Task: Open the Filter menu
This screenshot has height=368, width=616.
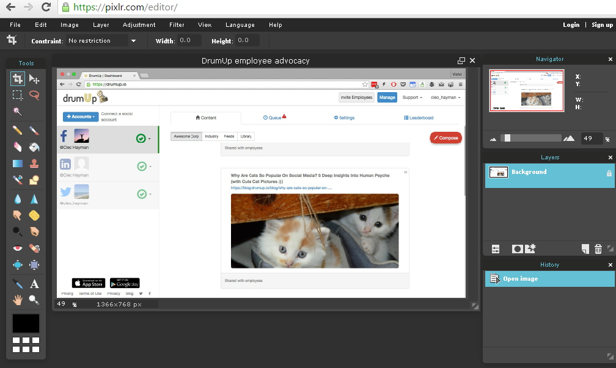Action: tap(177, 24)
